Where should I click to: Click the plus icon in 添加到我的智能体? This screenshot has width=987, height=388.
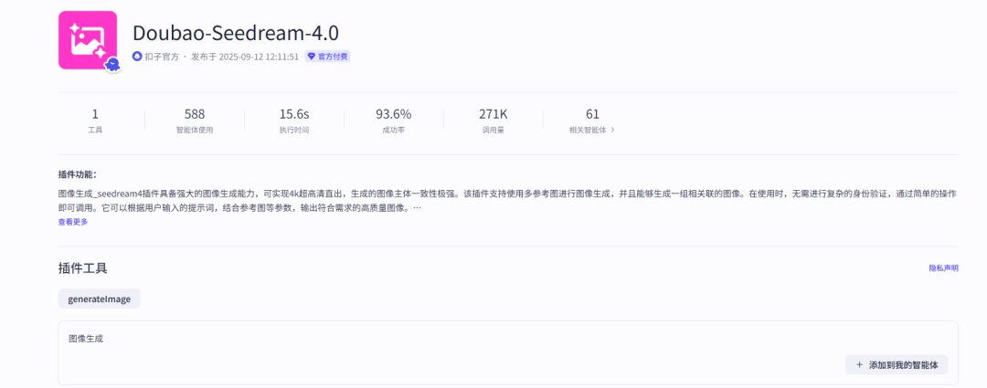859,365
